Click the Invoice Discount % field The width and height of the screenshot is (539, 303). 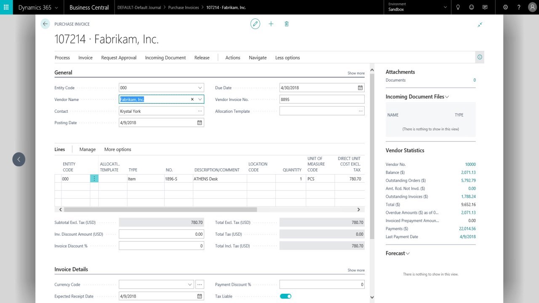pyautogui.click(x=161, y=246)
